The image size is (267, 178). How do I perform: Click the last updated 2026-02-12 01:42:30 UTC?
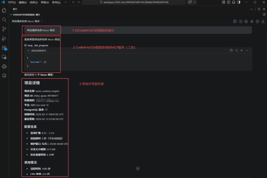coord(49,119)
